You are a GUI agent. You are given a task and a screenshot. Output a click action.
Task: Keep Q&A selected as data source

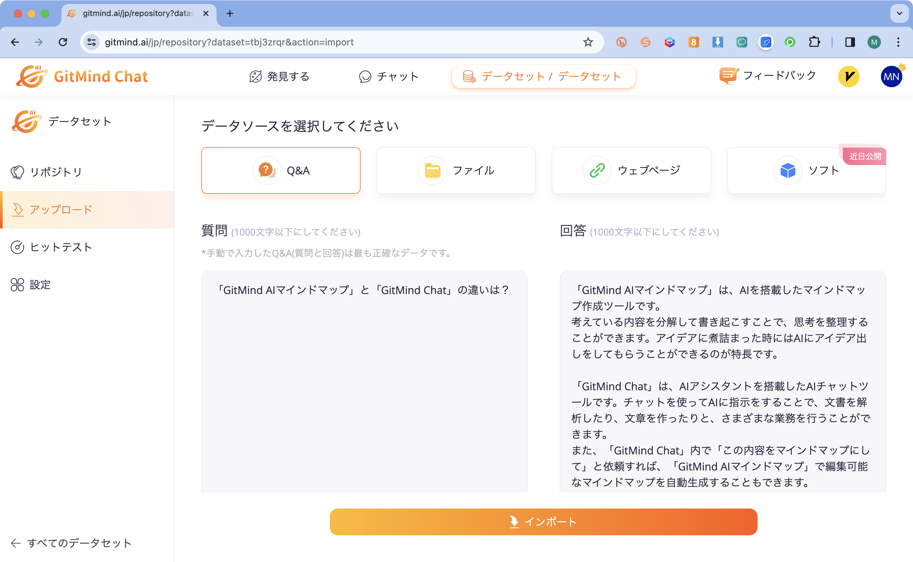(281, 170)
